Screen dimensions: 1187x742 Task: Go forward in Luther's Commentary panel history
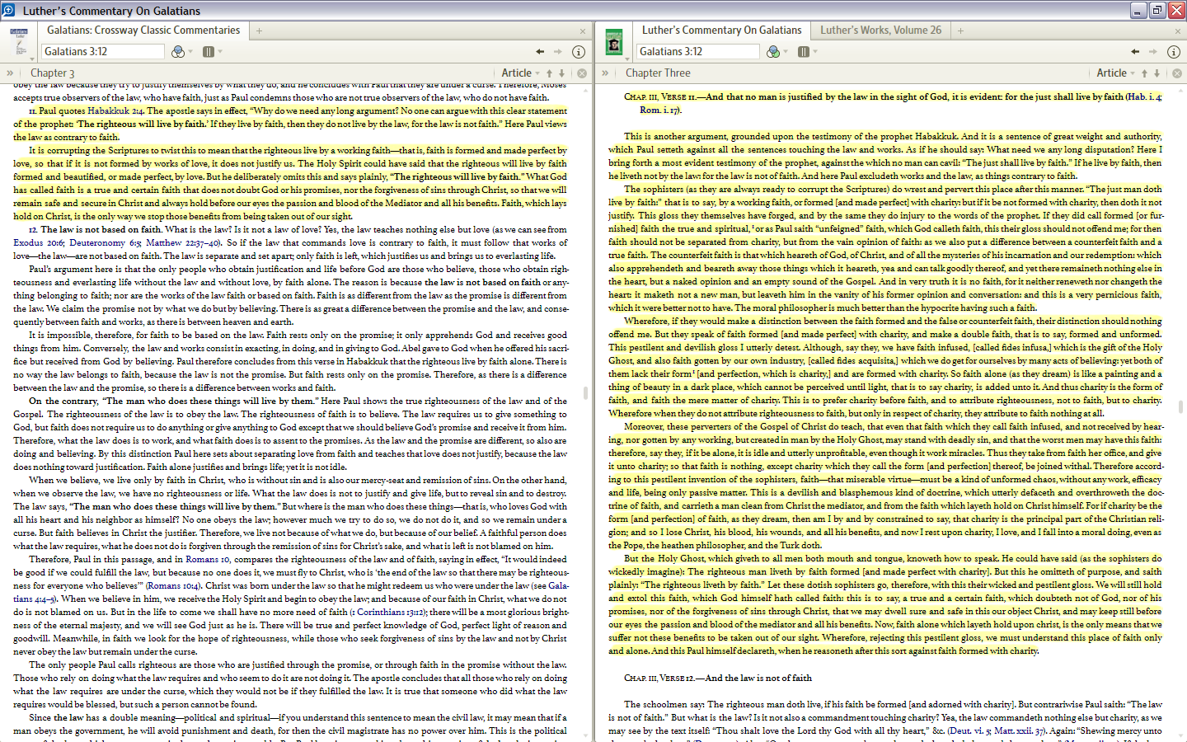click(x=1153, y=51)
